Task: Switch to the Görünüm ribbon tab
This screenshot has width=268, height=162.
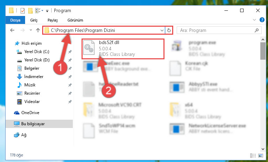Action: click(x=75, y=20)
